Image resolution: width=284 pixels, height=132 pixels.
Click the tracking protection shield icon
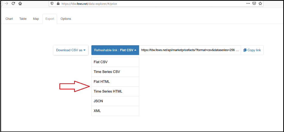point(52,4)
